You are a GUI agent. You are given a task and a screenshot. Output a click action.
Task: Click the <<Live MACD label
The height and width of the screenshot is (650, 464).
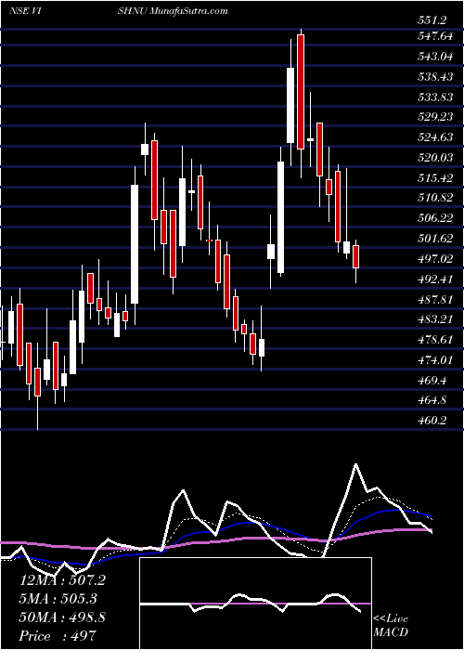391,625
